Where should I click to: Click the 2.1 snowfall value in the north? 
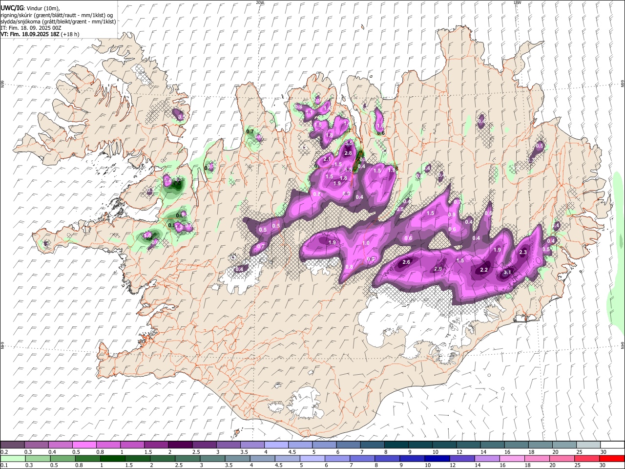click(x=327, y=159)
